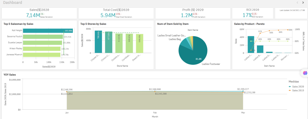Image resolution: width=308 pixels, height=119 pixels.
Task: Click the Dashboard sheet title
Action: (x=13, y=2)
